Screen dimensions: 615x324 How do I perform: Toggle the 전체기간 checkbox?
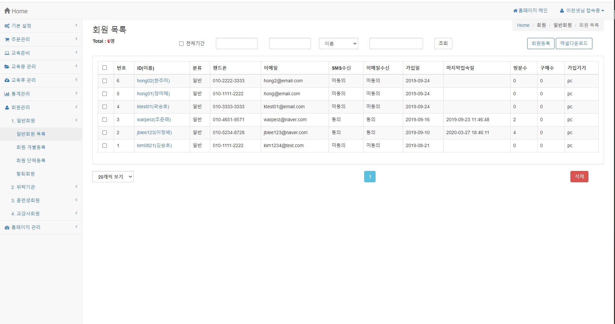181,43
